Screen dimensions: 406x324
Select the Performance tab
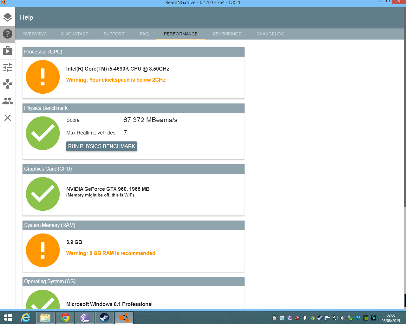click(x=181, y=34)
